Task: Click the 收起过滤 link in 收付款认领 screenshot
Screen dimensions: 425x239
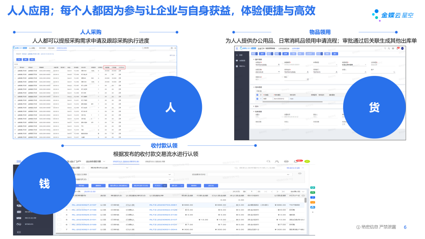Action: point(293,168)
